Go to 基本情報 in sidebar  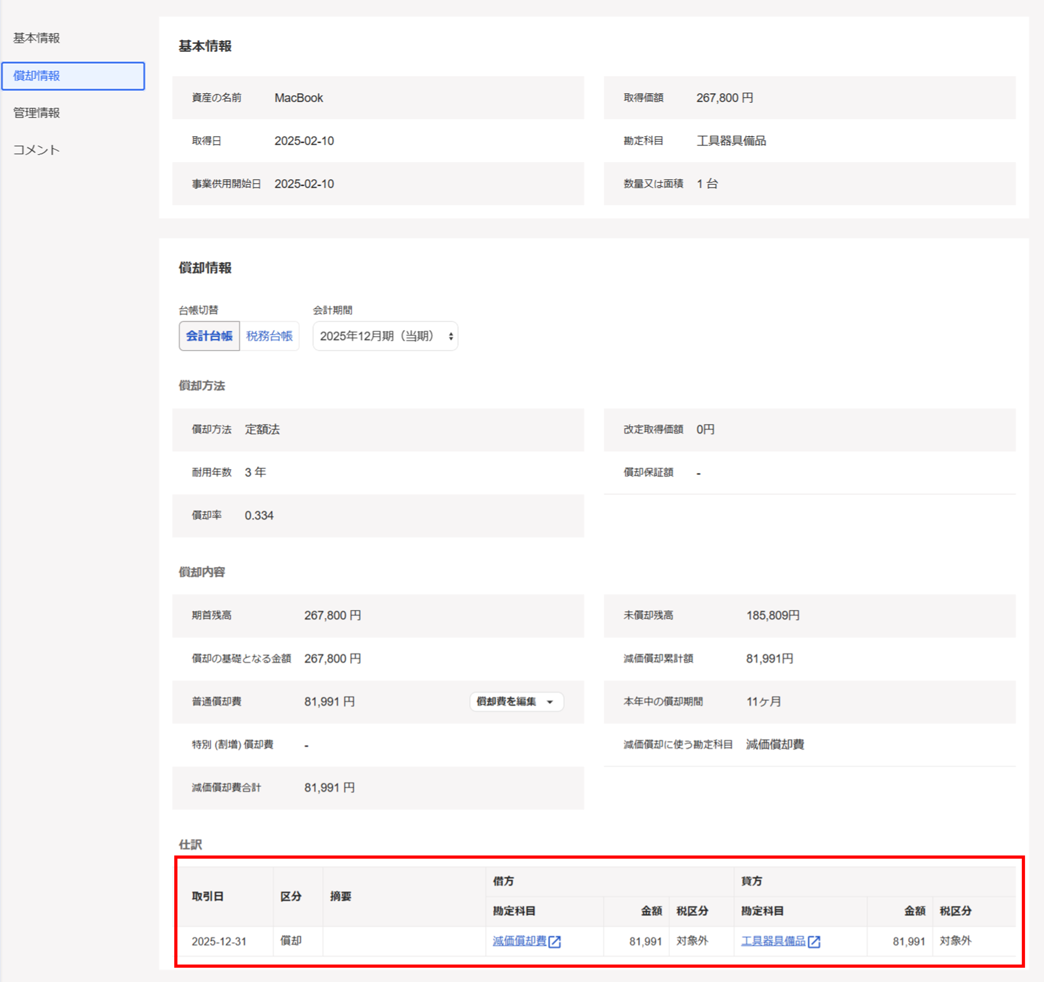[x=37, y=38]
